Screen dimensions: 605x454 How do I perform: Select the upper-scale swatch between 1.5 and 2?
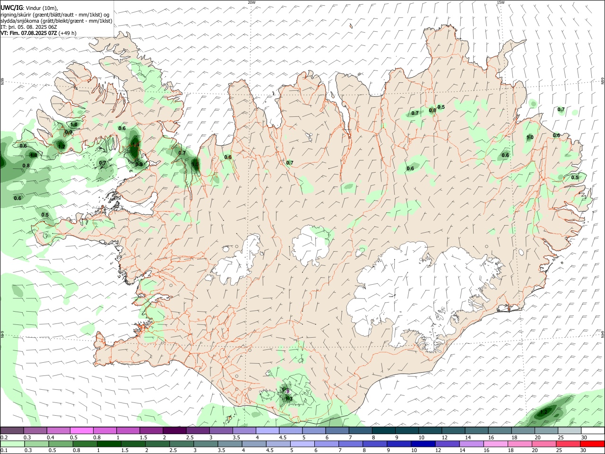(151, 430)
